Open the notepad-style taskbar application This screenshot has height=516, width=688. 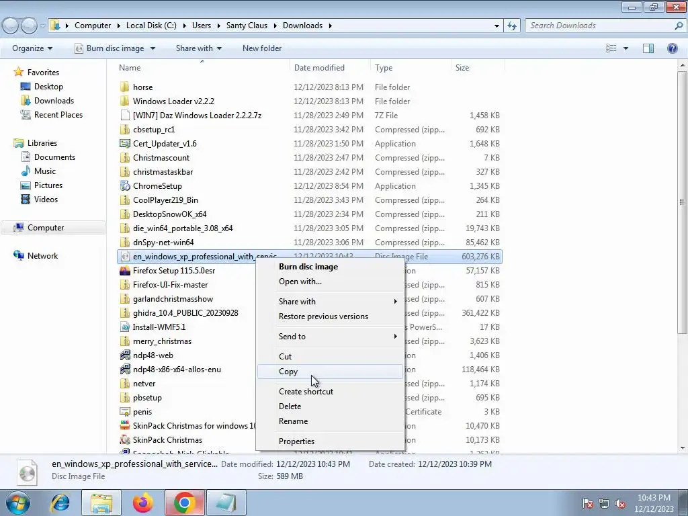pos(226,503)
